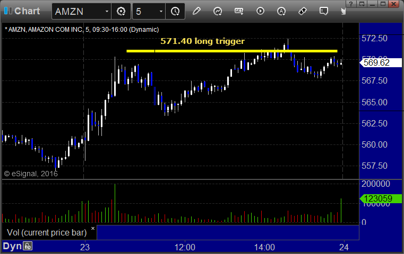The image size is (404, 254).
Task: Start bar replay with play icon
Action: tap(260, 11)
